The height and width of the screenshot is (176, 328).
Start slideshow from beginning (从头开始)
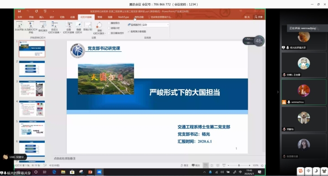point(19,27)
